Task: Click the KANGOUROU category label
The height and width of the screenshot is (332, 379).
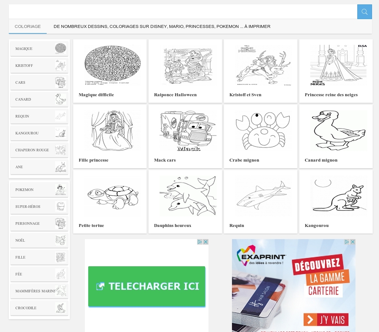Action: coord(27,133)
